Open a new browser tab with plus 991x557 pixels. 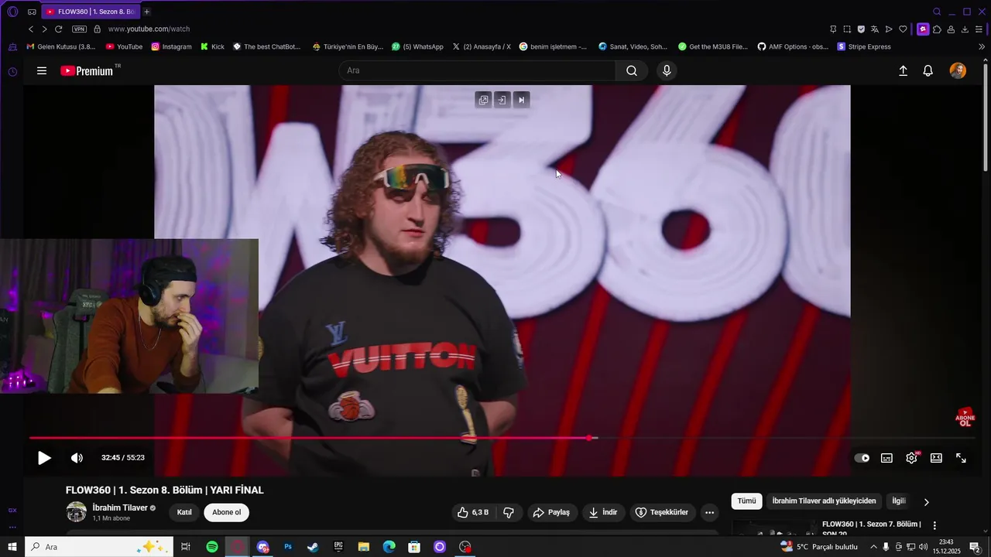point(146,12)
